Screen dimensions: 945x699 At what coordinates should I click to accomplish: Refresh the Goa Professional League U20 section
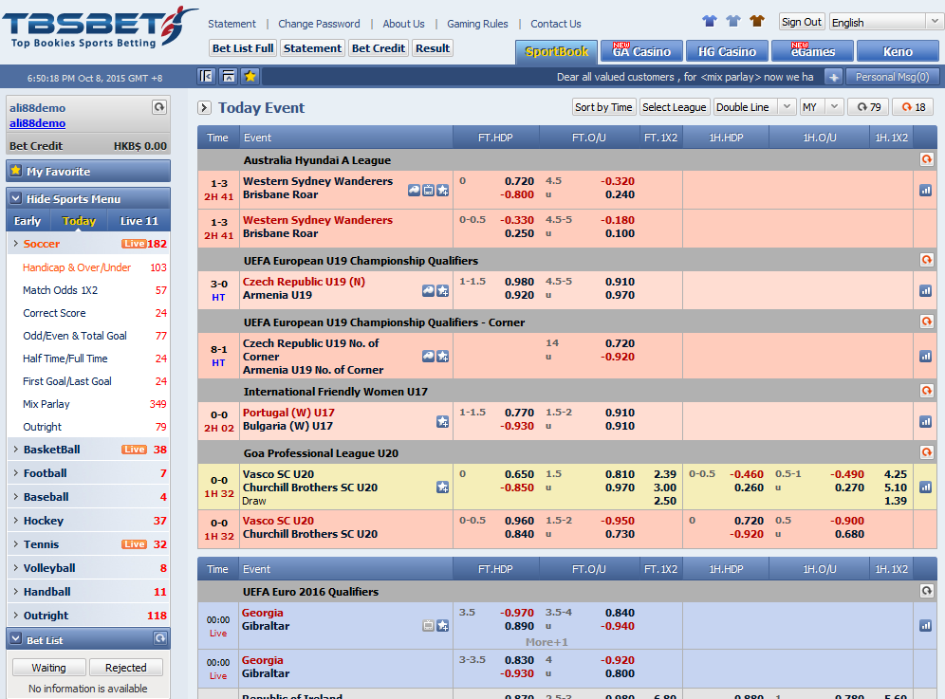[926, 453]
